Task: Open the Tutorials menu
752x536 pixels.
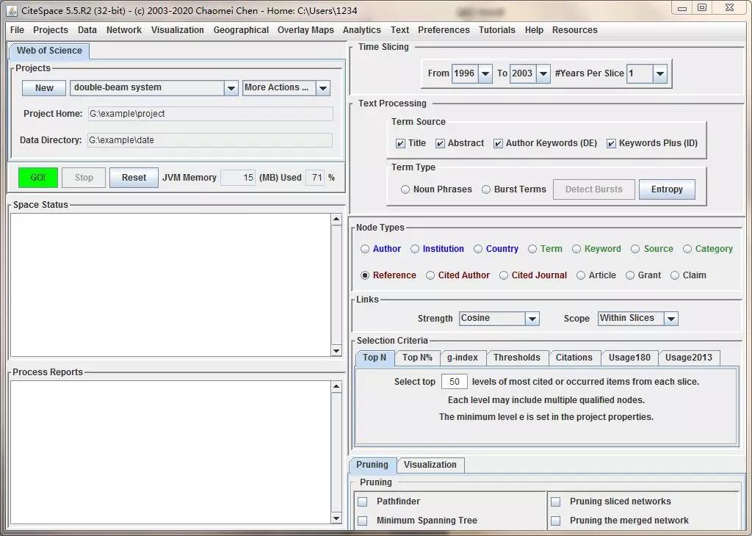Action: 497,29
